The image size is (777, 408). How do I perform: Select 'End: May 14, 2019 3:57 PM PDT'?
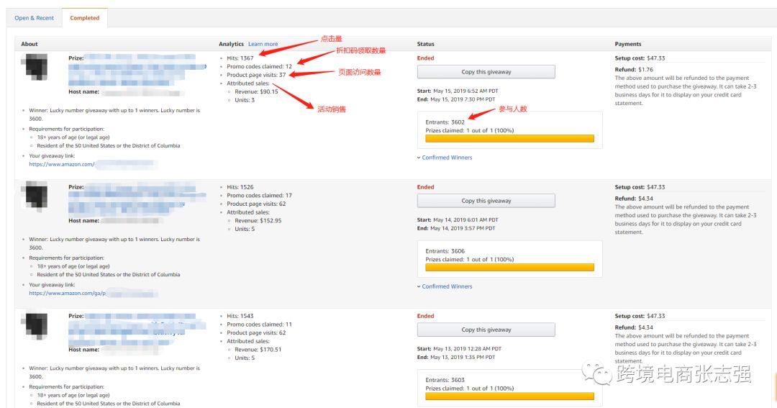click(x=456, y=228)
